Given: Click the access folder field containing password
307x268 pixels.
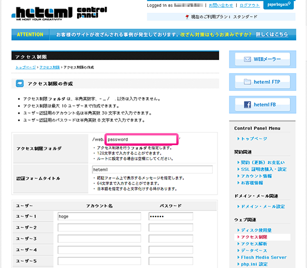Looking at the screenshot, I should pos(142,139).
